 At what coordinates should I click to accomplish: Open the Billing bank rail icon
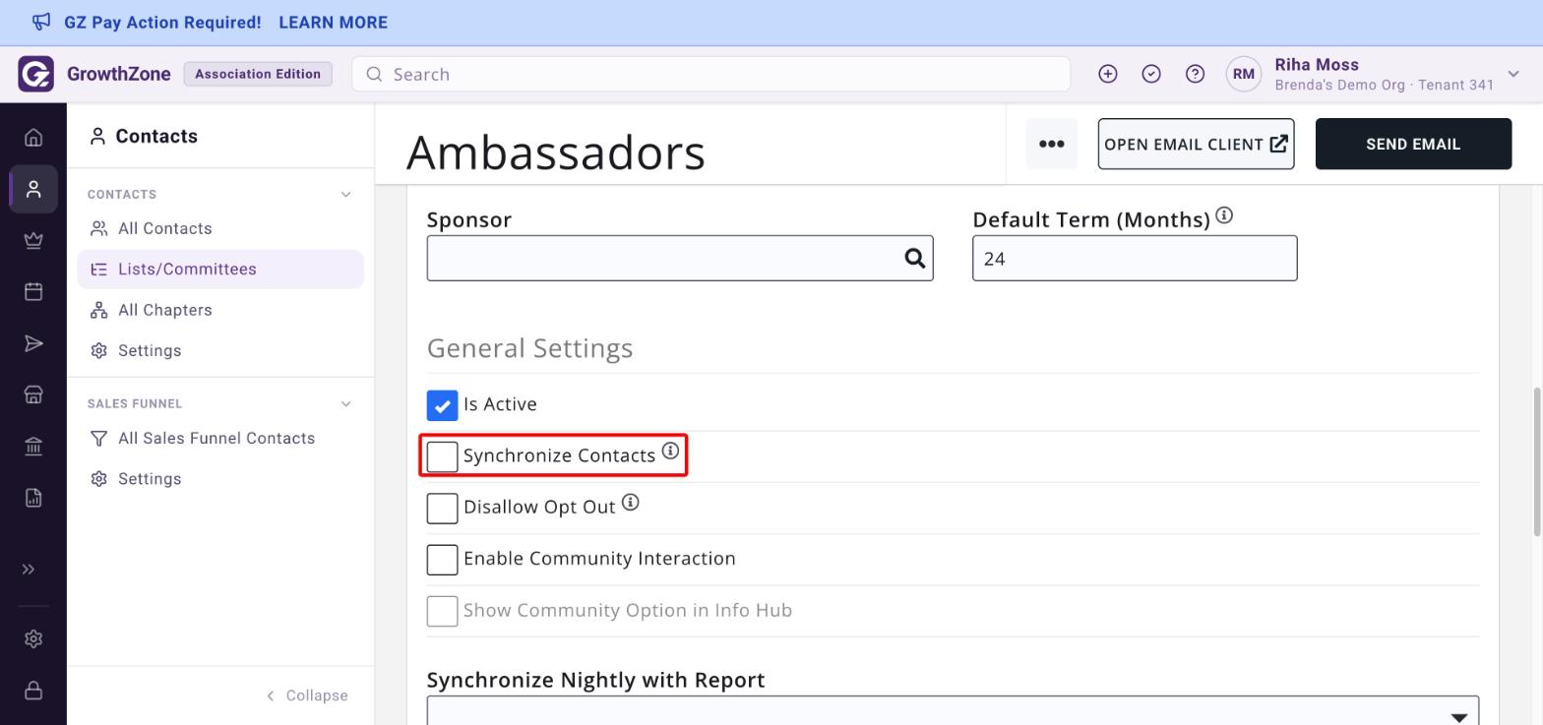pyautogui.click(x=33, y=447)
